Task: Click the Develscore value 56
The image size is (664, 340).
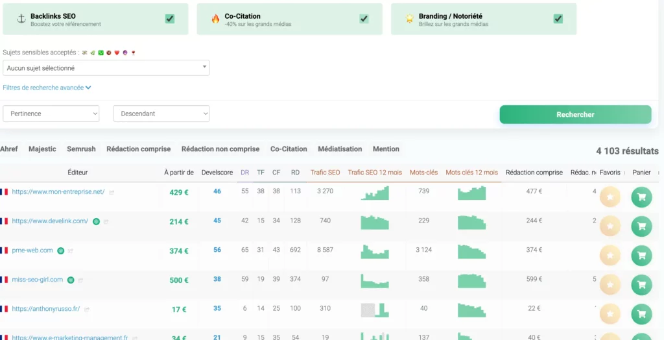Action: (x=217, y=250)
